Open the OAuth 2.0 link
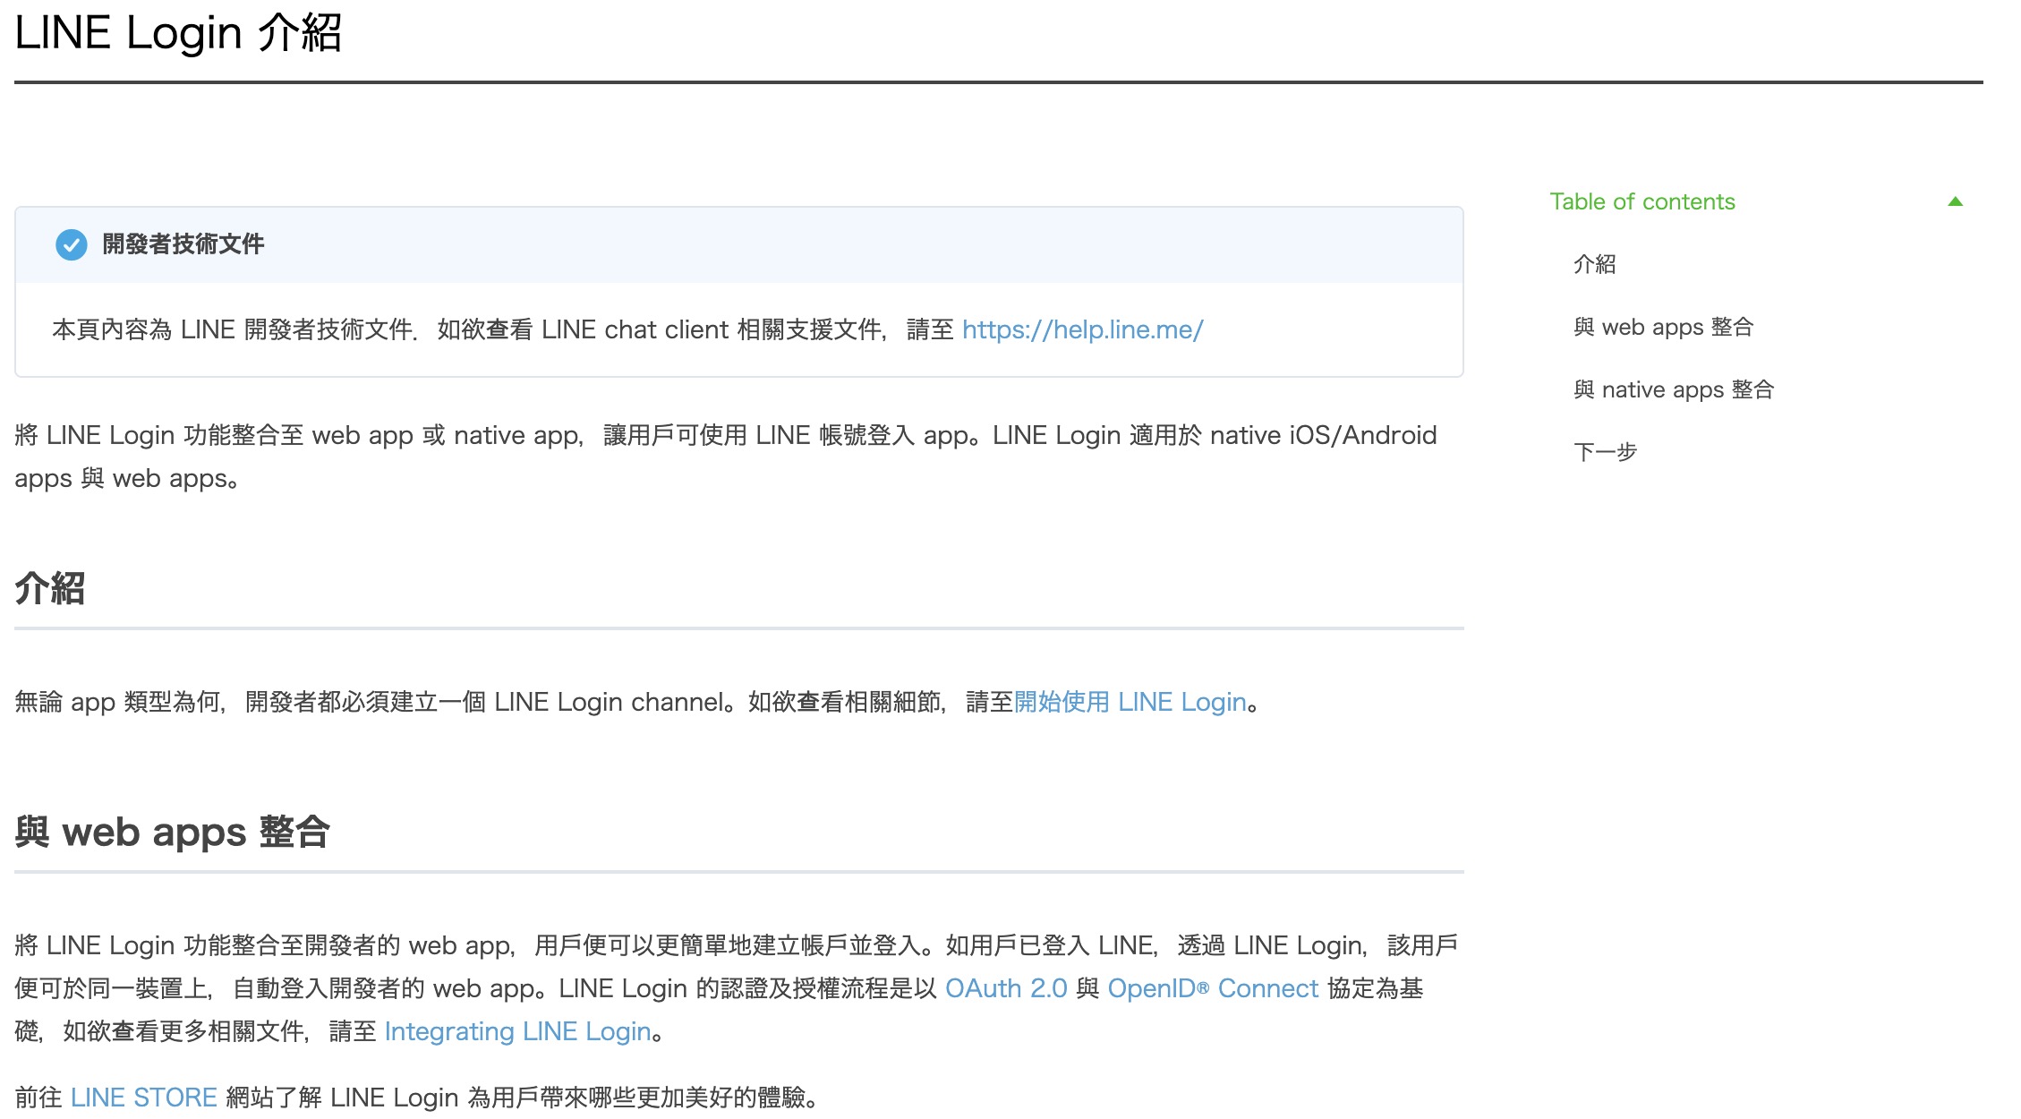 pyautogui.click(x=1006, y=988)
